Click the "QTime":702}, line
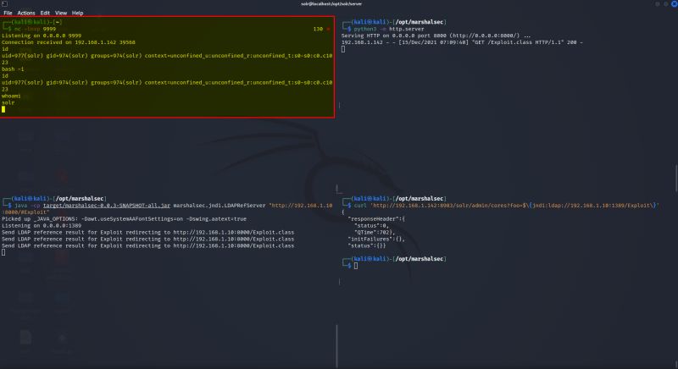The width and height of the screenshot is (678, 369). pos(374,232)
